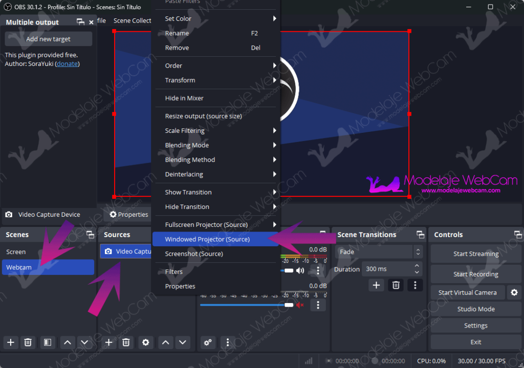Select Resize output (source size)
The height and width of the screenshot is (368, 524).
[x=216, y=116]
